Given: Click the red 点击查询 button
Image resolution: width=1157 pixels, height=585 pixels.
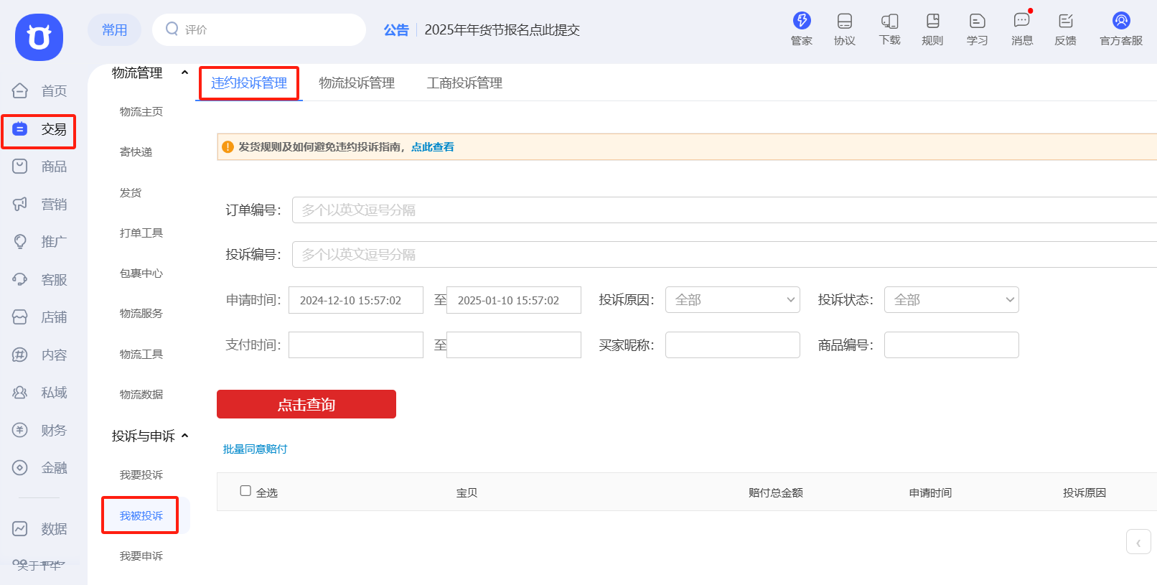Looking at the screenshot, I should pyautogui.click(x=306, y=404).
